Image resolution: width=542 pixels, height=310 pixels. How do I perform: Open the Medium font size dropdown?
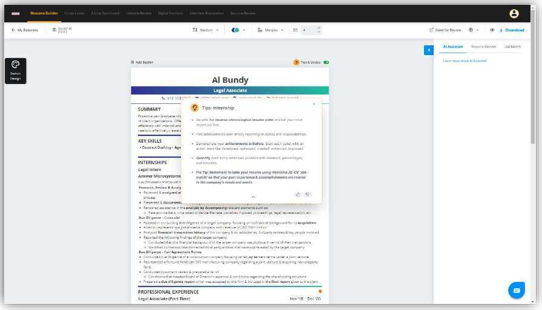[206, 30]
